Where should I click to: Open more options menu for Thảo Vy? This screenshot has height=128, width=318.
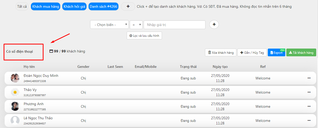click(309, 92)
